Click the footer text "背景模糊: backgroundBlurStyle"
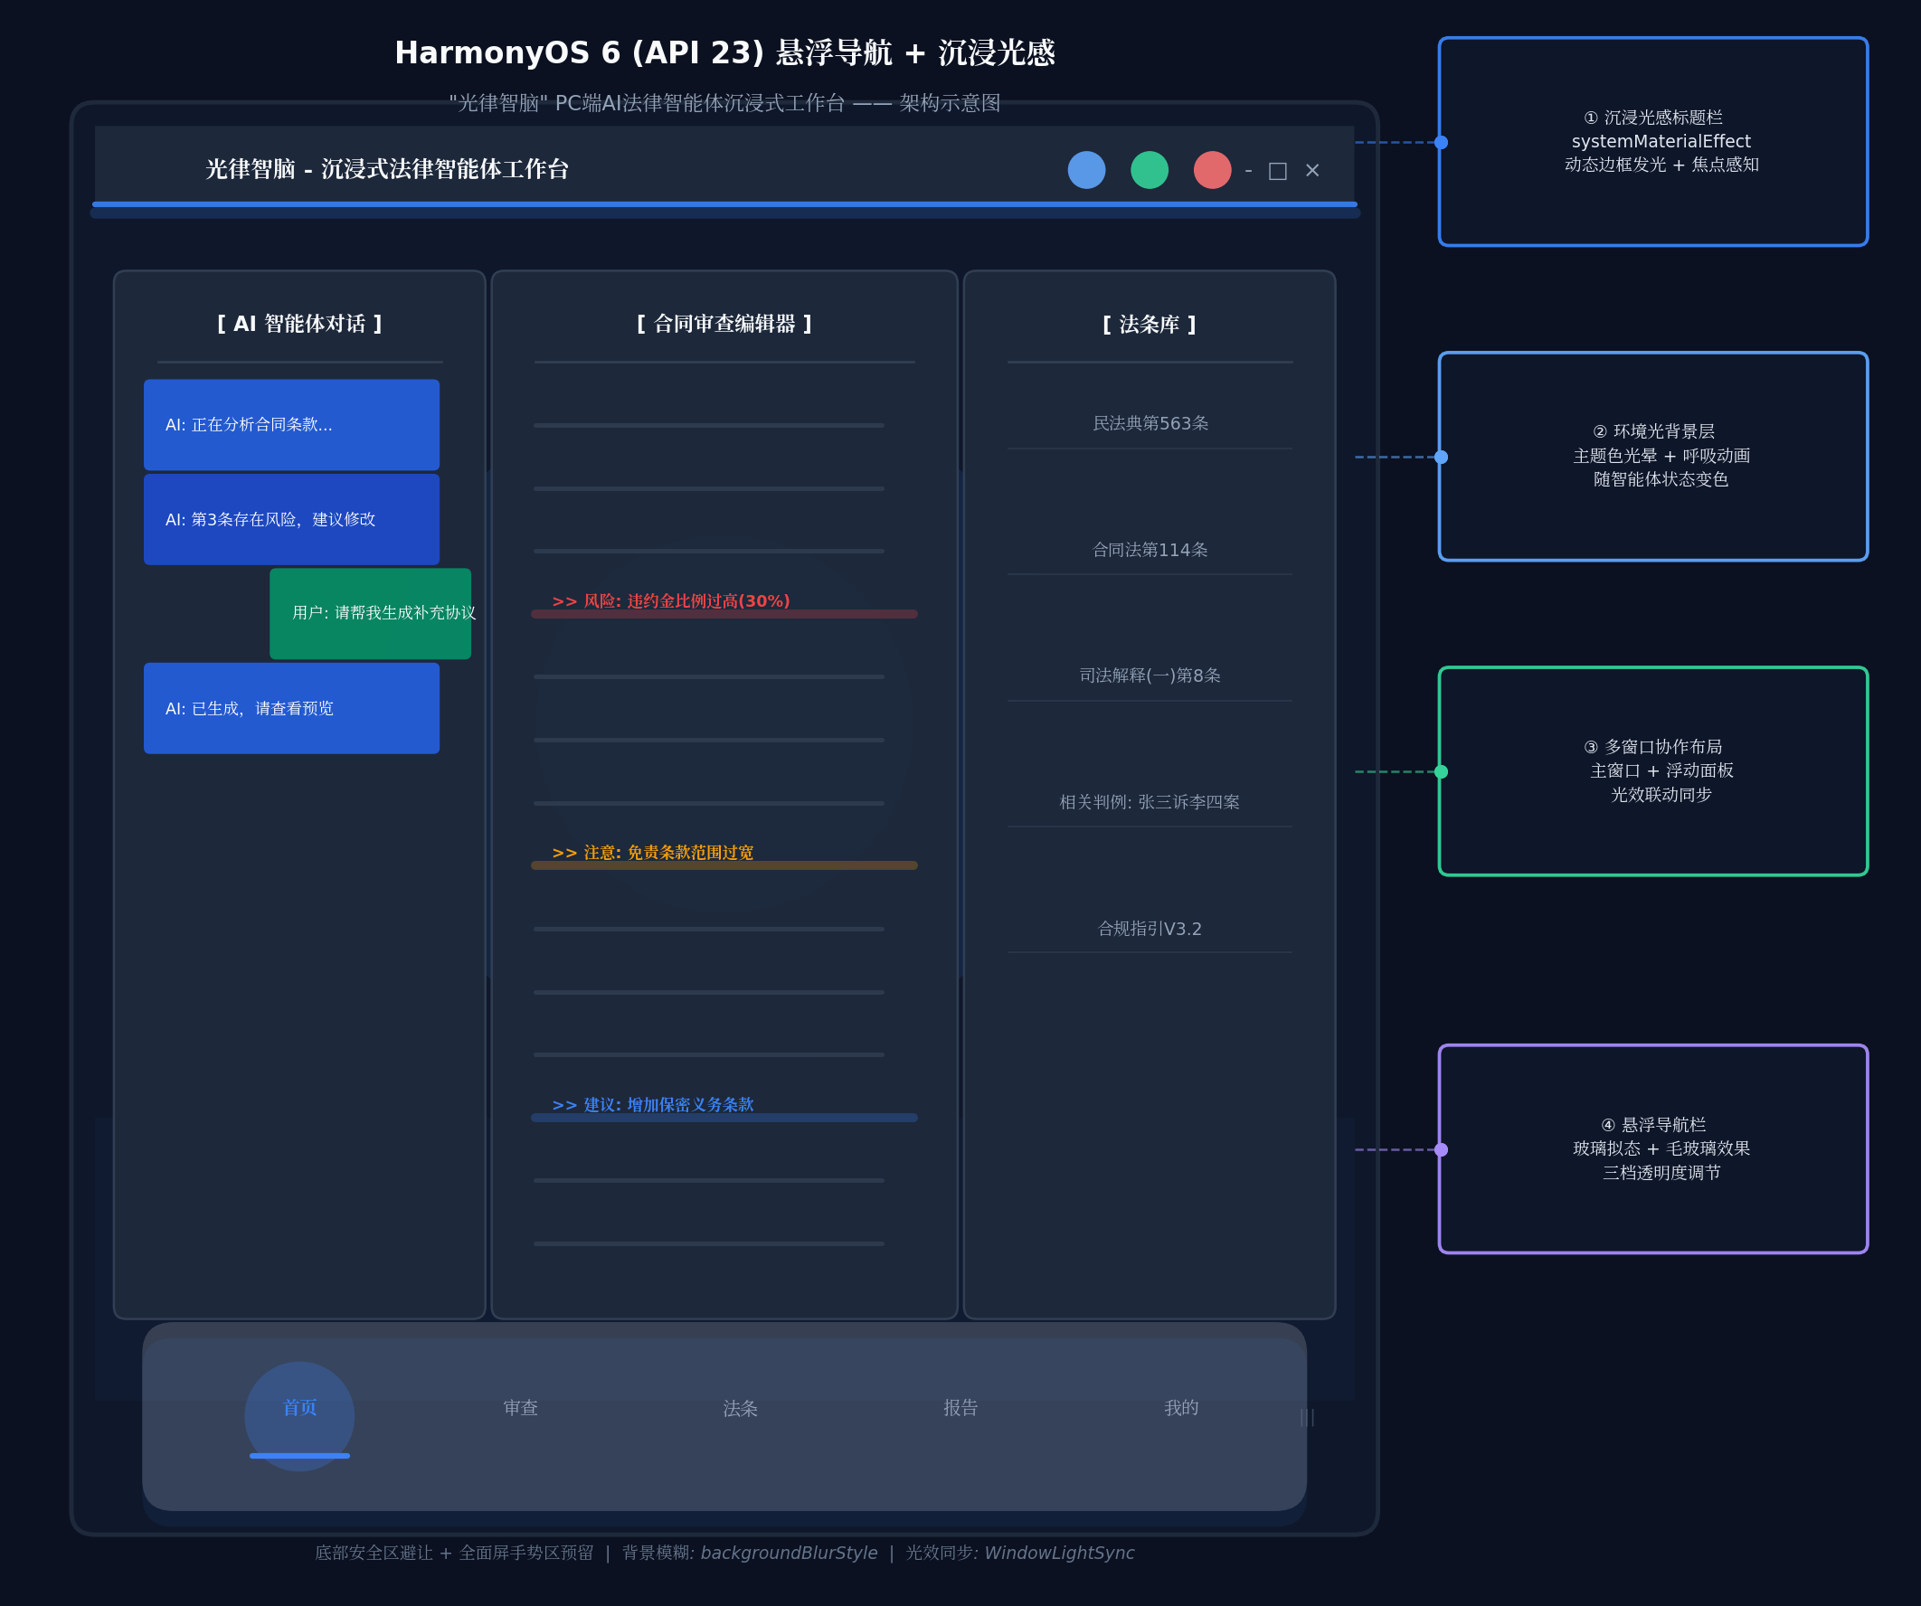This screenshot has height=1606, width=1921. coord(750,1554)
